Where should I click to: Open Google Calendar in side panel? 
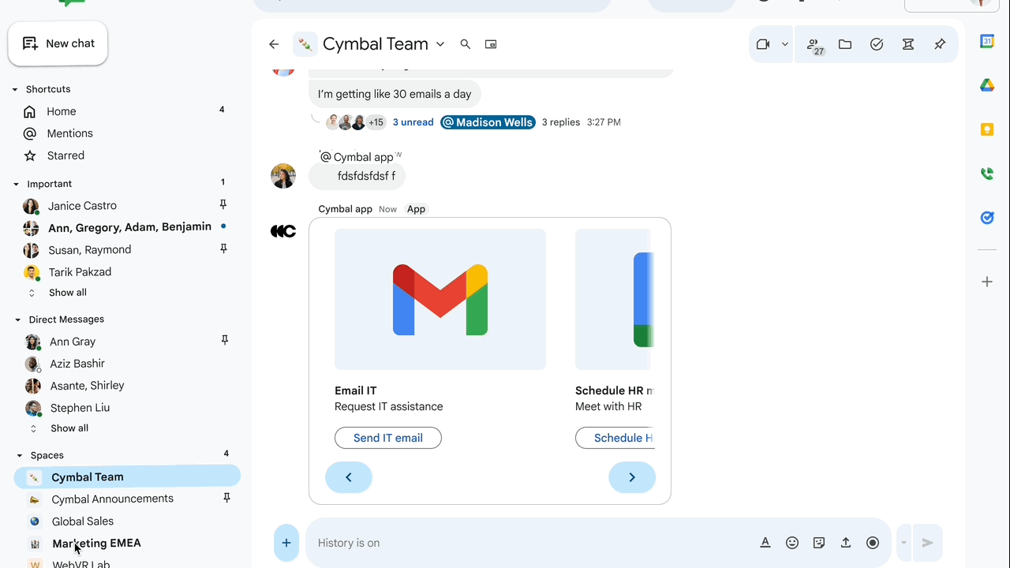(987, 42)
